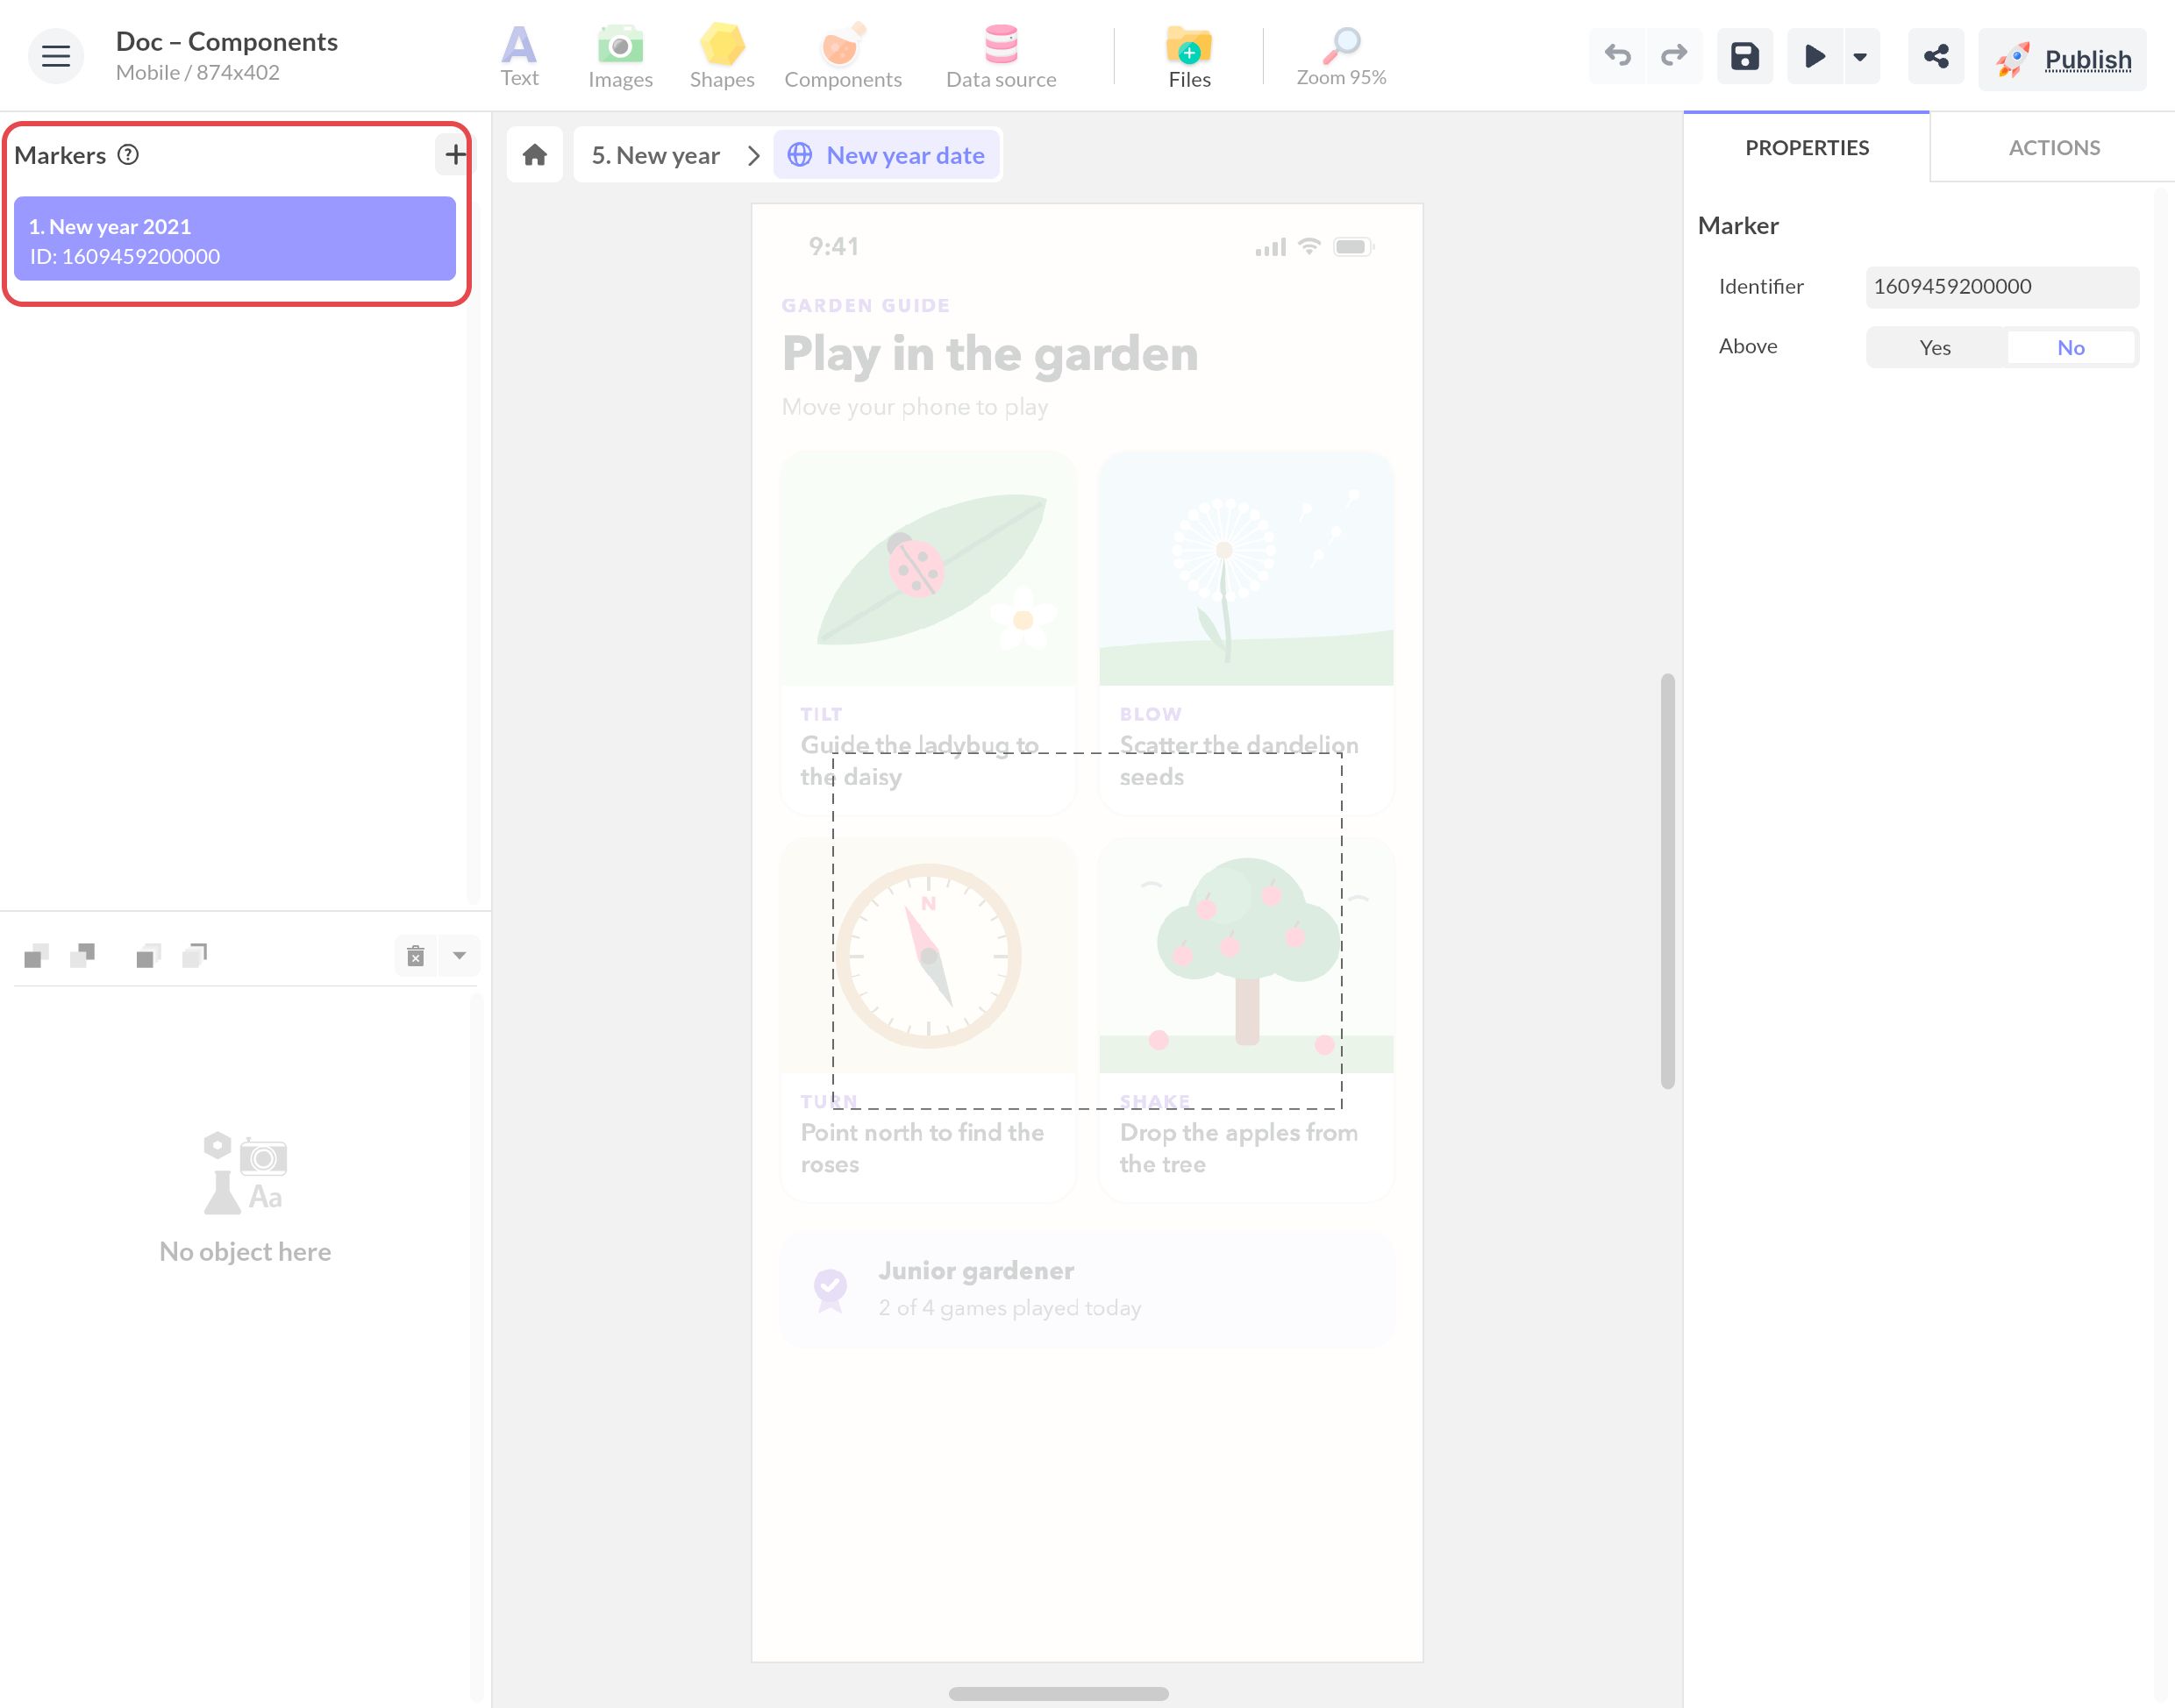Image resolution: width=2175 pixels, height=1708 pixels.
Task: Click the Junior gardener badge row
Action: (1087, 1289)
